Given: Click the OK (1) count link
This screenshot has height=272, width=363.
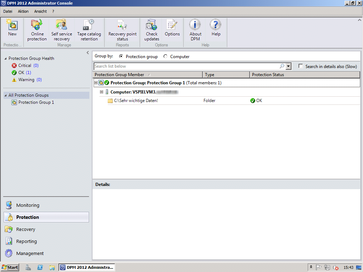Looking at the screenshot, I should [x=28, y=73].
